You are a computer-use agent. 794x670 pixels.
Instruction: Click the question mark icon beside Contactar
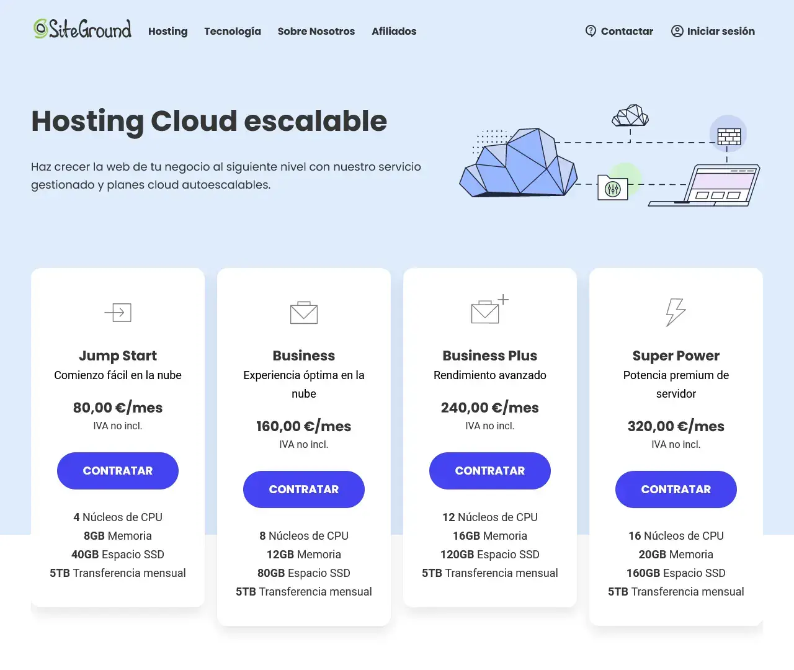pyautogui.click(x=591, y=31)
